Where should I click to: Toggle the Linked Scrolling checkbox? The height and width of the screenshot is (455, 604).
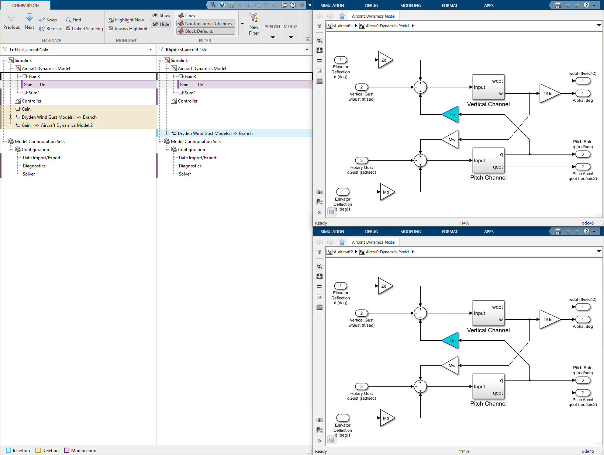coord(68,29)
